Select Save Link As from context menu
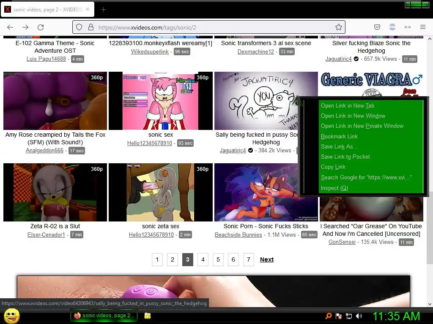Screen dimensions: 433x324 339,146
